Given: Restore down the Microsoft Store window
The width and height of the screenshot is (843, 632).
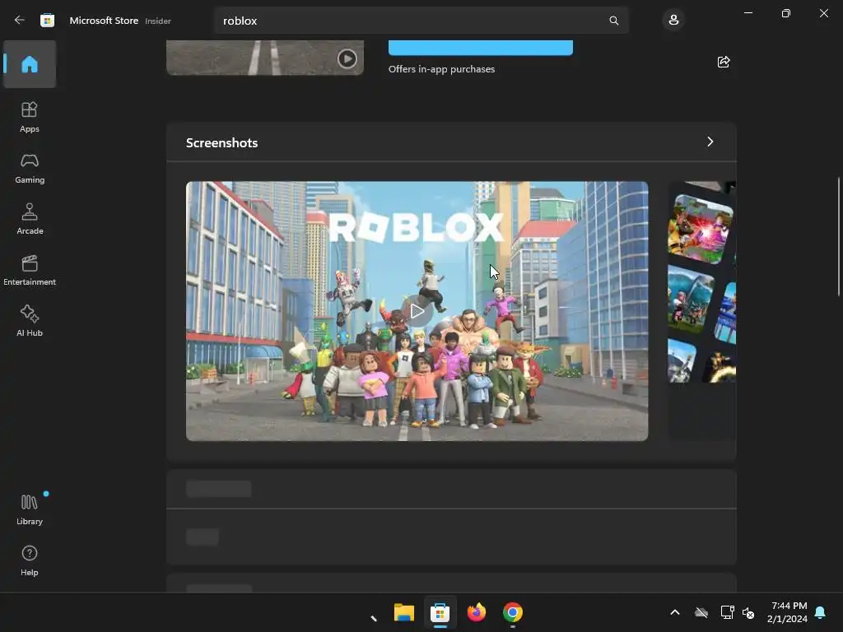Looking at the screenshot, I should (786, 13).
